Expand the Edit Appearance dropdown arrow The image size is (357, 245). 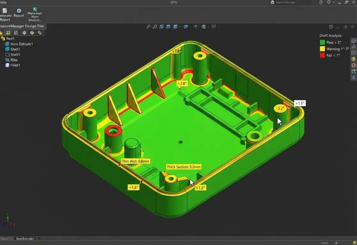[208, 27]
